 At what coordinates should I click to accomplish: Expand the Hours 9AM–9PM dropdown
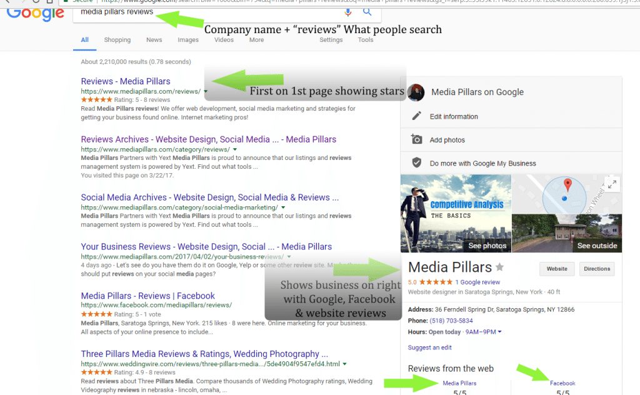(484, 332)
